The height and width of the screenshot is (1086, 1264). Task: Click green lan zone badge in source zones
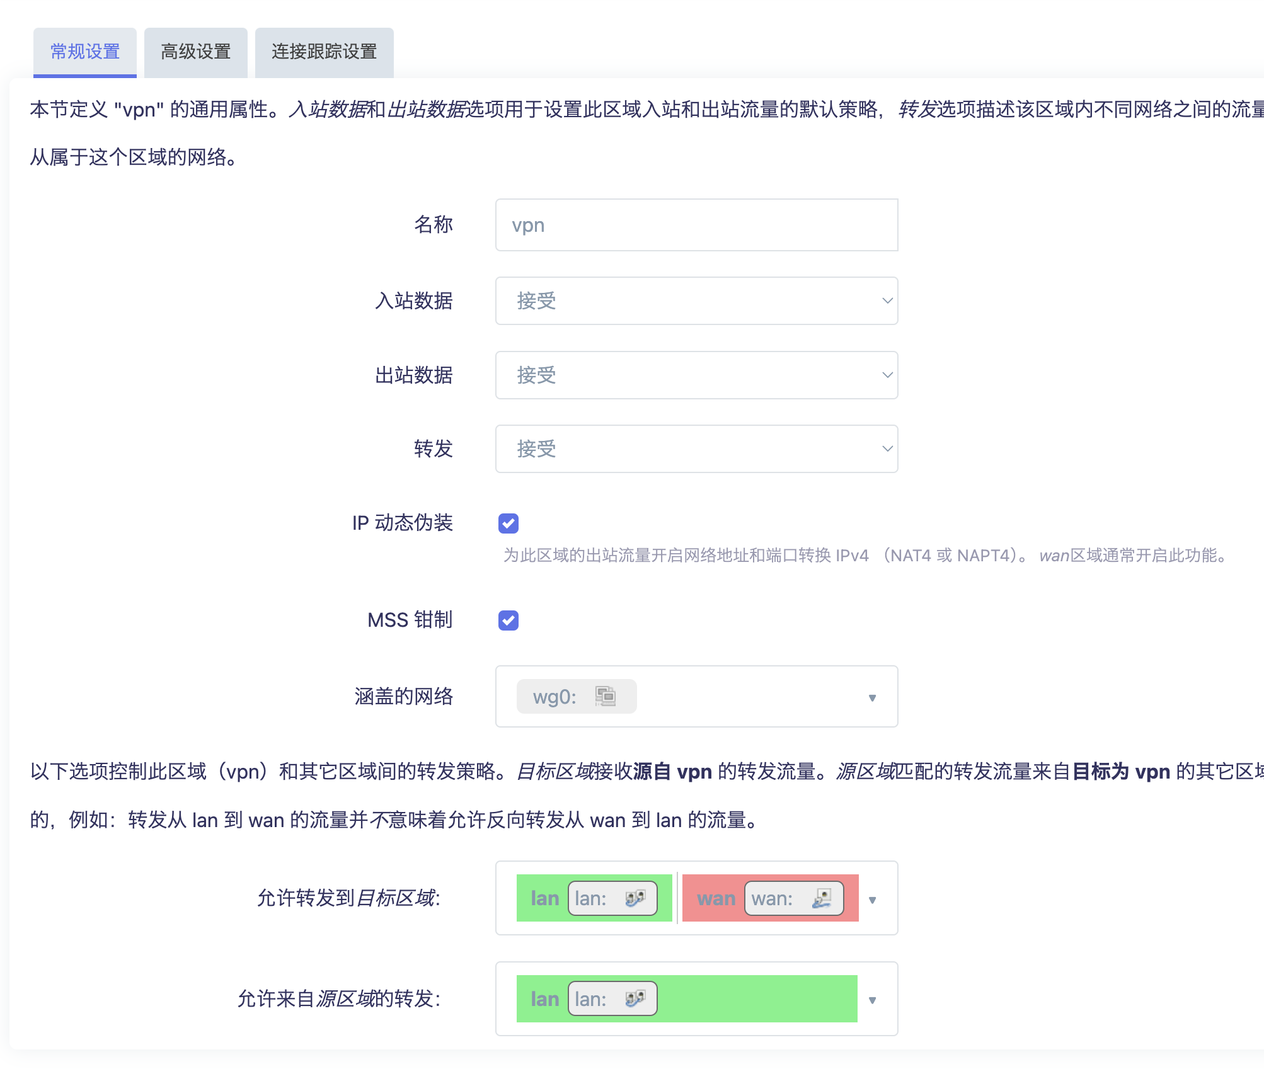544,999
